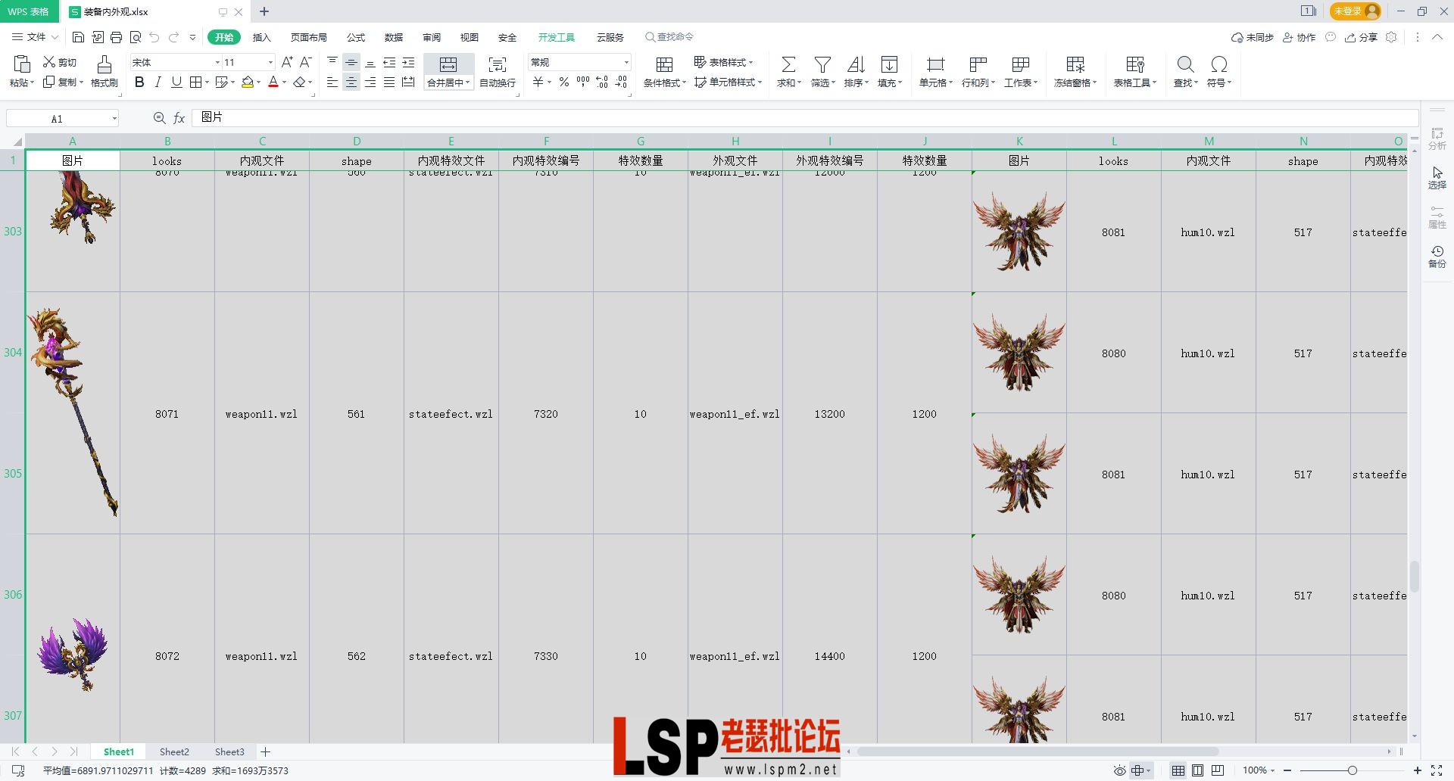
Task: Toggle center horizontal alignment
Action: tap(351, 82)
